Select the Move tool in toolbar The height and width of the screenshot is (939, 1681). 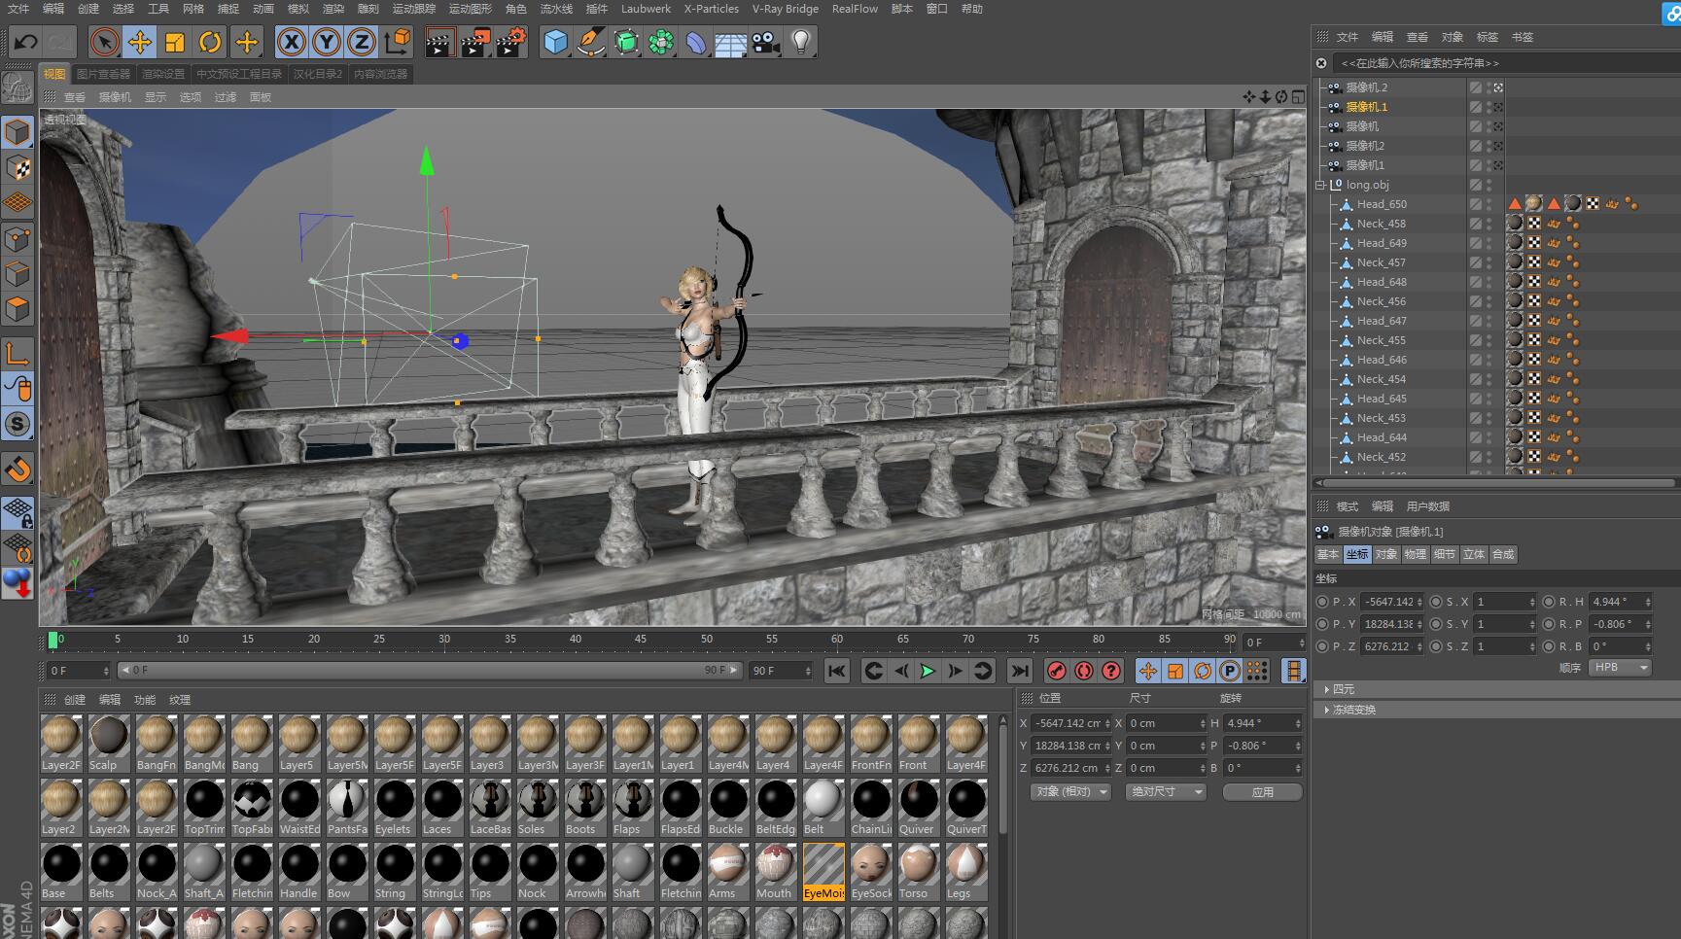coord(140,42)
